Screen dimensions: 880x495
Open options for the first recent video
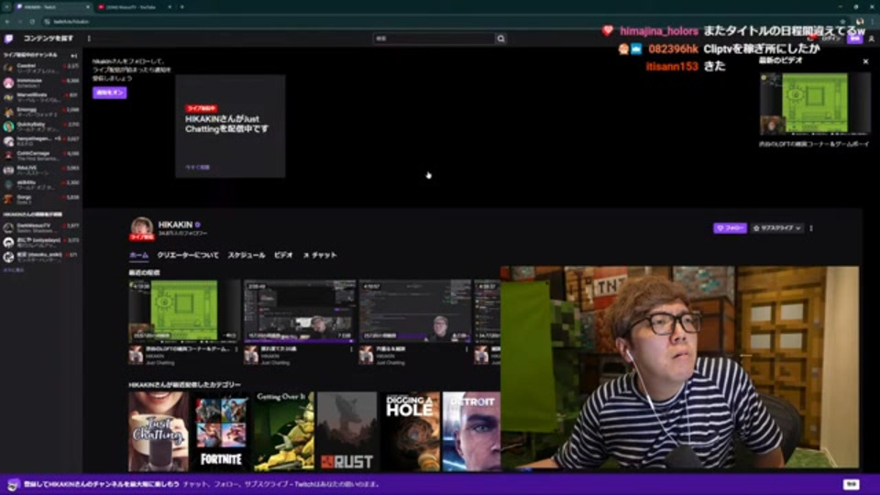click(x=236, y=349)
